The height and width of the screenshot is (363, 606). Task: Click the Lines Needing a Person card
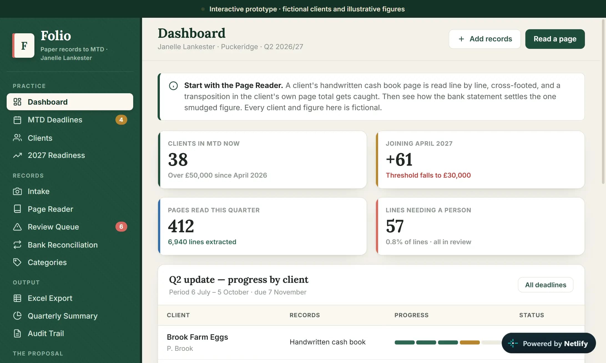[x=480, y=226]
